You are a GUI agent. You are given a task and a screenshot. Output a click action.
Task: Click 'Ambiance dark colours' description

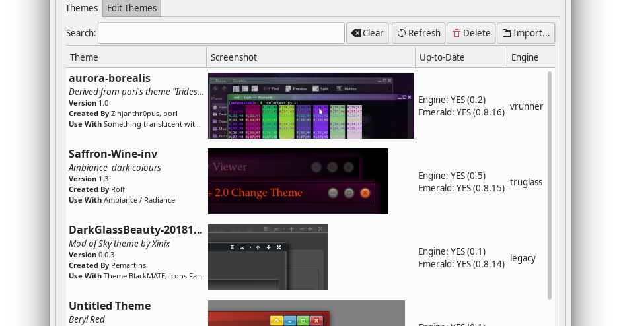(x=115, y=168)
